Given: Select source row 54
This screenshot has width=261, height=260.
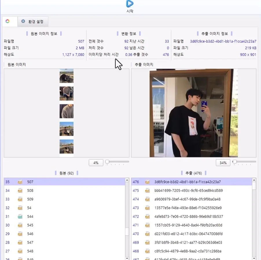Looking at the screenshot, I should [65, 208].
